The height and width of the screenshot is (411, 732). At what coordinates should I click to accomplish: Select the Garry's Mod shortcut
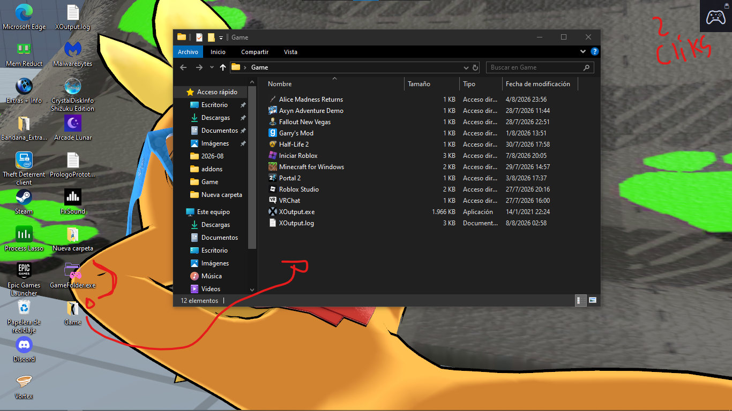(296, 133)
